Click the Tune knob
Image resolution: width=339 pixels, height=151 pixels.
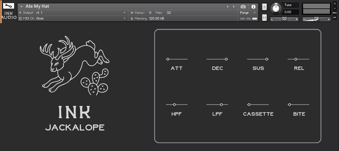[276, 8]
